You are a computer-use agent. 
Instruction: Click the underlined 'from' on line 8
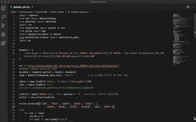[x=22, y=37]
